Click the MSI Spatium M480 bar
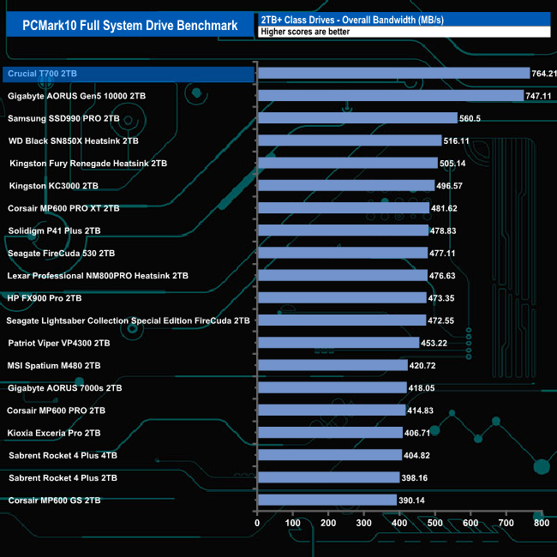Image resolution: width=557 pixels, height=557 pixels. click(x=332, y=365)
